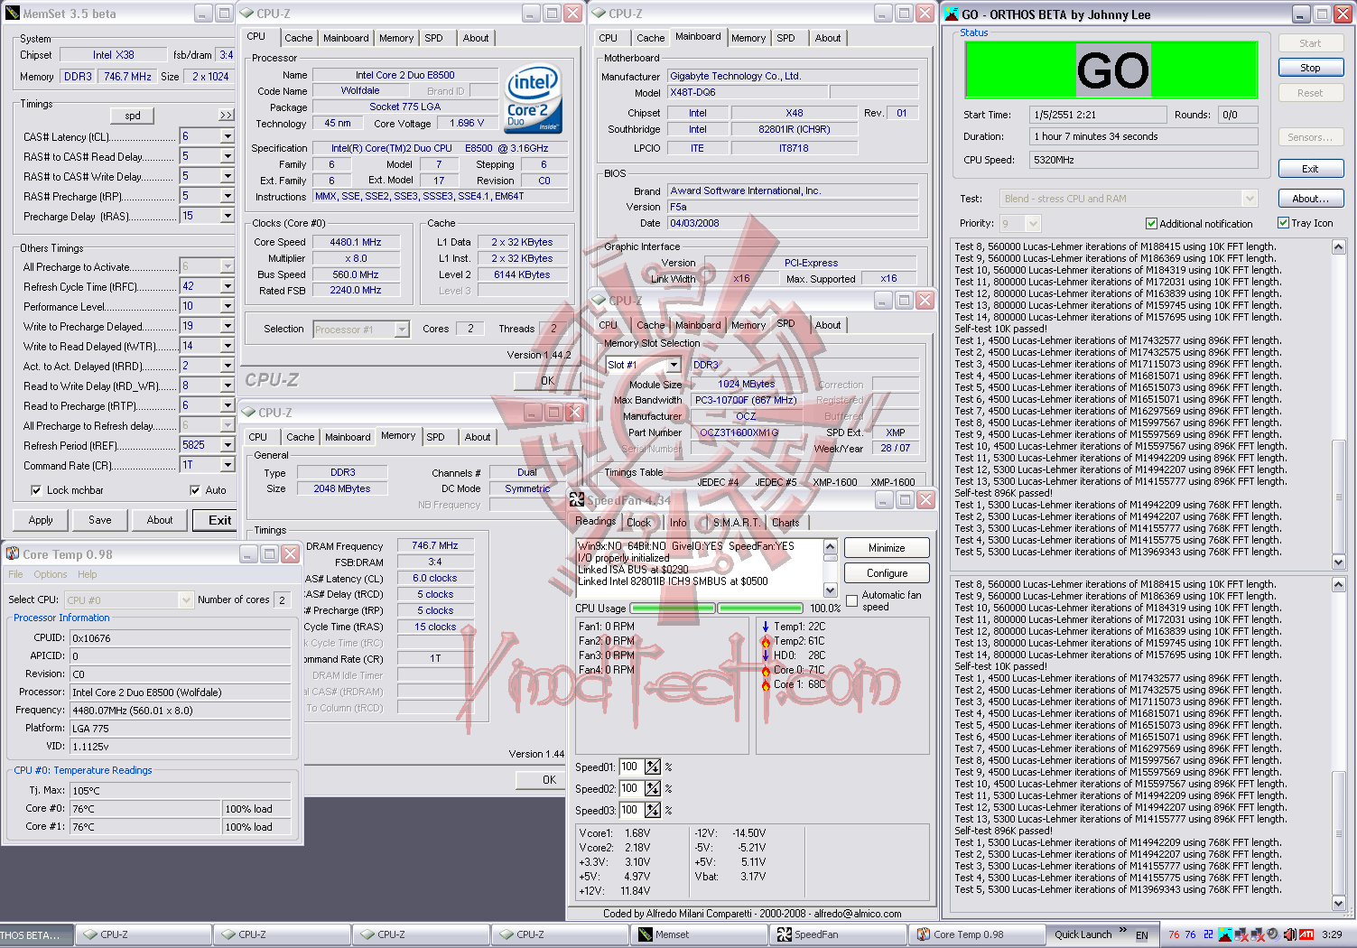
Task: Switch to ORTHOS BETA from the taskbar
Action: [35, 934]
